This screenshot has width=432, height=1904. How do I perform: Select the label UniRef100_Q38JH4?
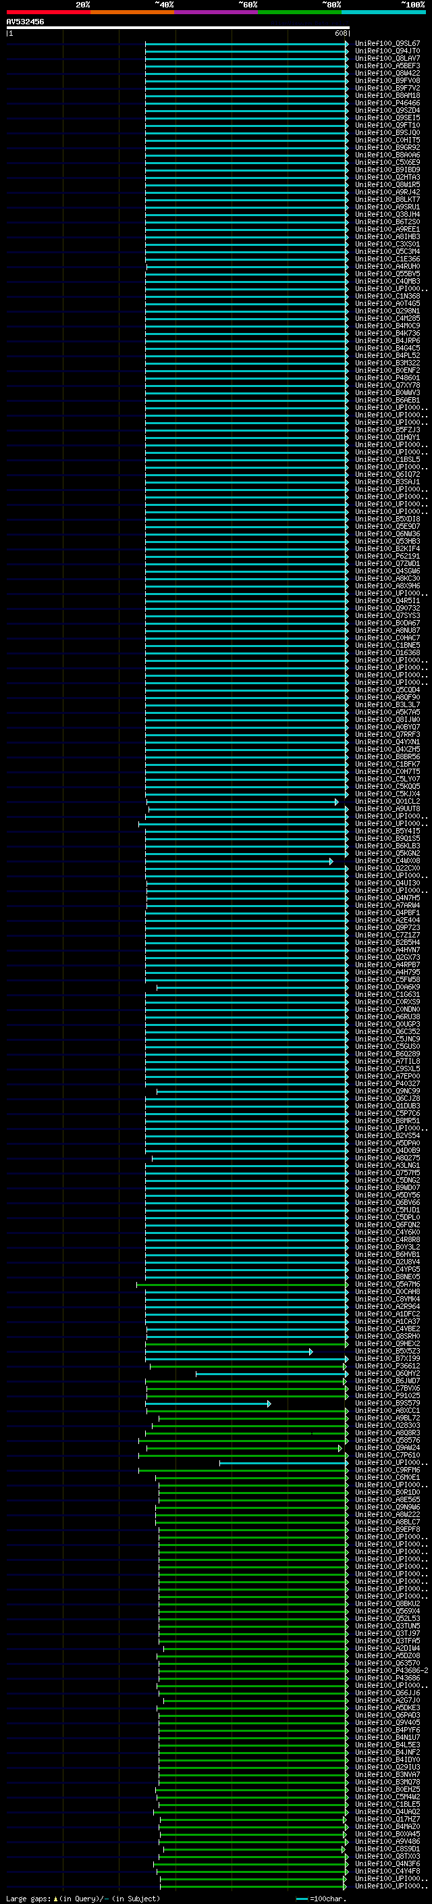click(387, 214)
